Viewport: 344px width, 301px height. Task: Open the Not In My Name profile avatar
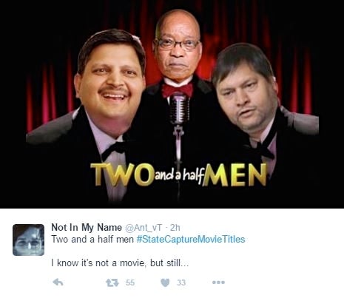pyautogui.click(x=29, y=240)
